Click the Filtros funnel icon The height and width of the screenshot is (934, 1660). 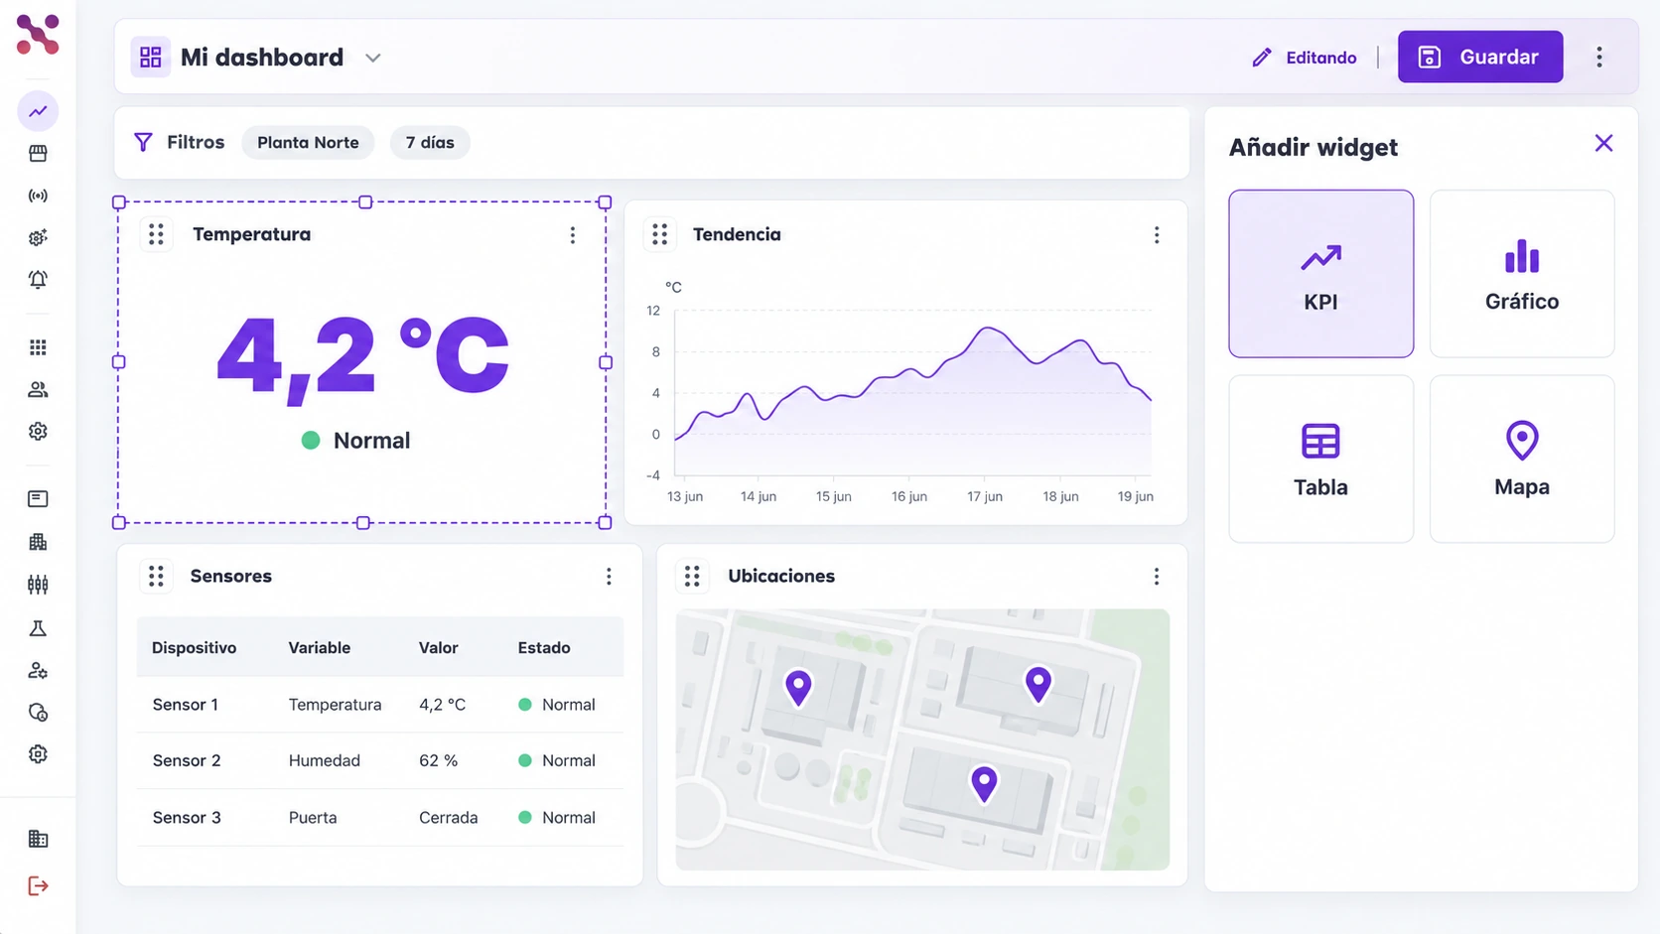[144, 143]
